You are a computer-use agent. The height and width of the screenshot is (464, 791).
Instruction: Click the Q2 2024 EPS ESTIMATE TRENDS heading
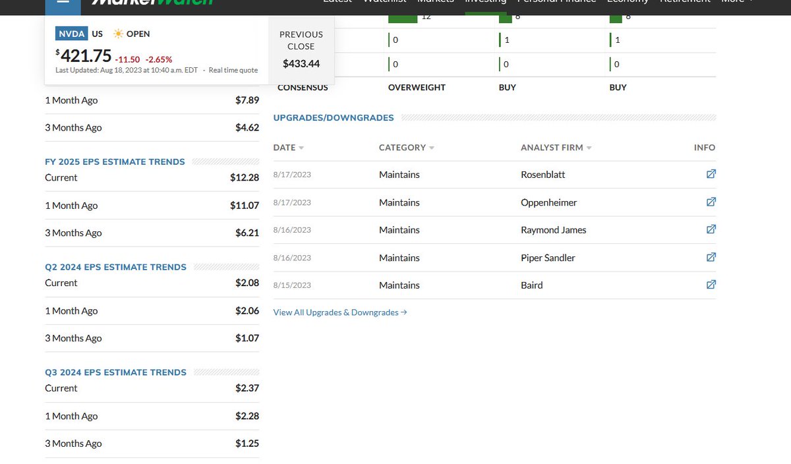tap(115, 267)
